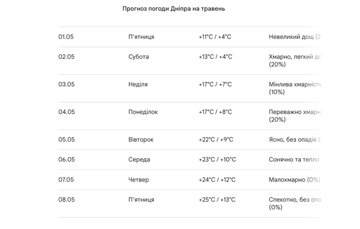
Task: Select the 04.05 date cell
Action: pos(67,112)
